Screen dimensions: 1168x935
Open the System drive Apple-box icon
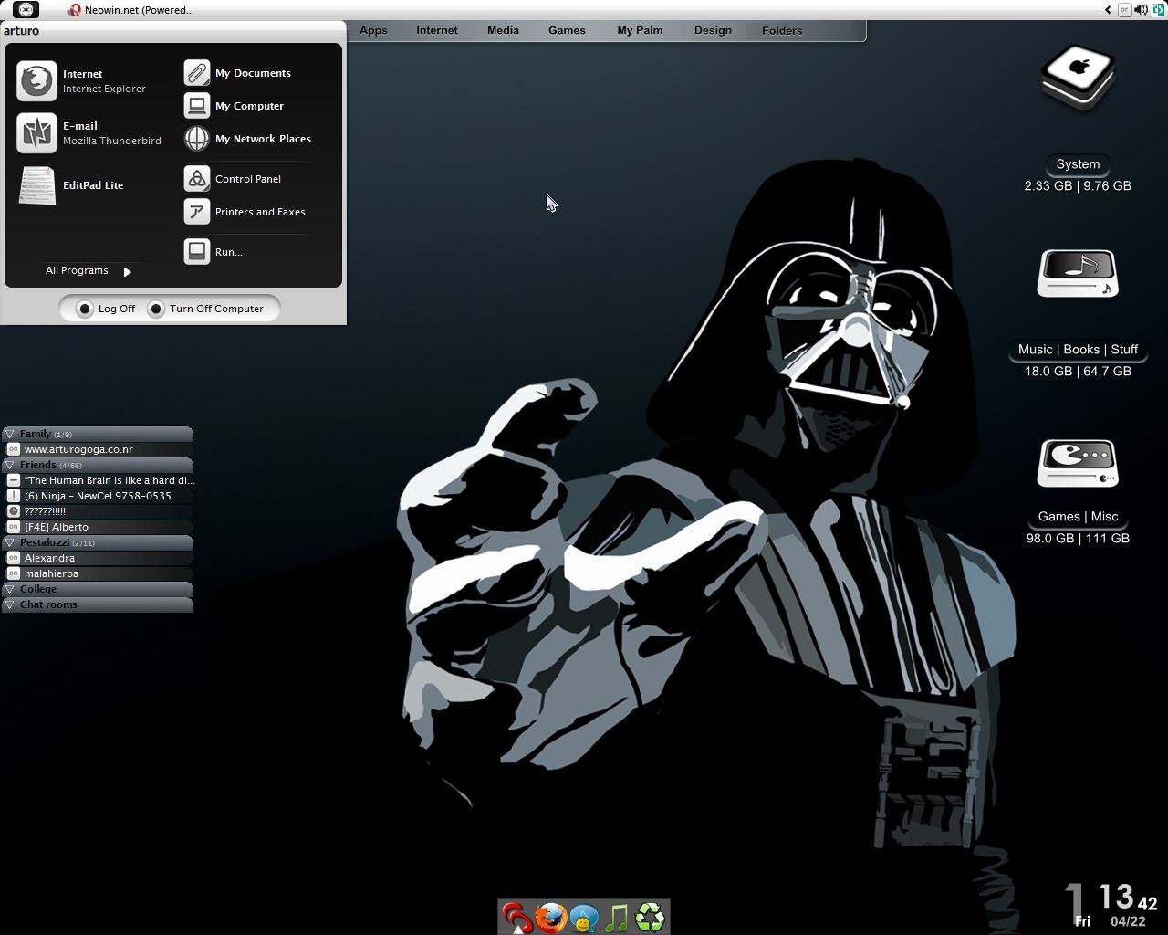pyautogui.click(x=1078, y=78)
